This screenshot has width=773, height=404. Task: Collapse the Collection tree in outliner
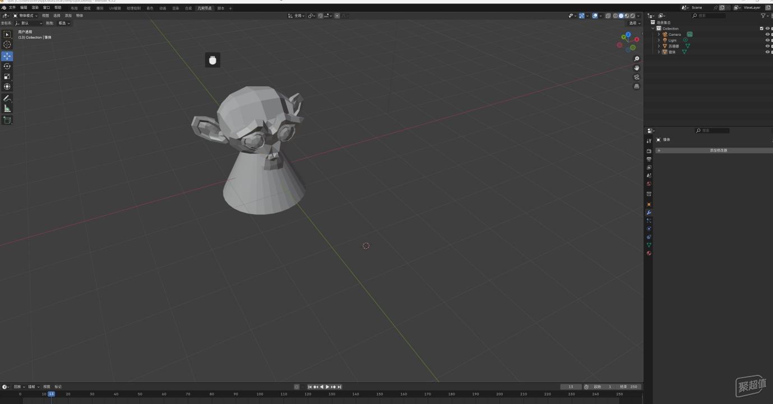(x=652, y=29)
